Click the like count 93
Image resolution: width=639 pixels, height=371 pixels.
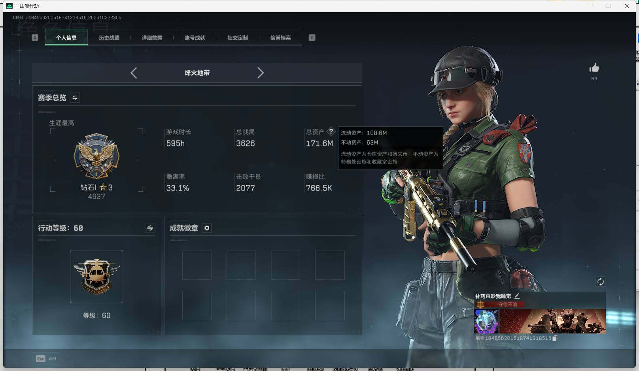tap(594, 79)
